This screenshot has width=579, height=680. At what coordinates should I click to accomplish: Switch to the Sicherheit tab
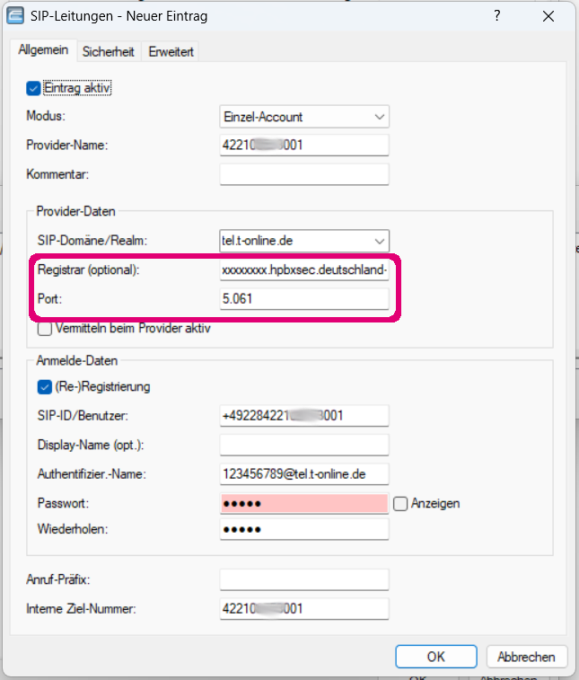109,51
